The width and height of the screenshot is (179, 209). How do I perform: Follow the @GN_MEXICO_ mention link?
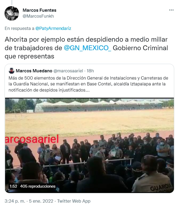[87, 48]
